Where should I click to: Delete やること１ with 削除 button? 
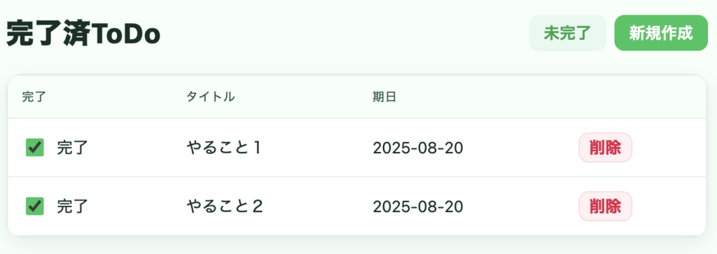pos(606,148)
